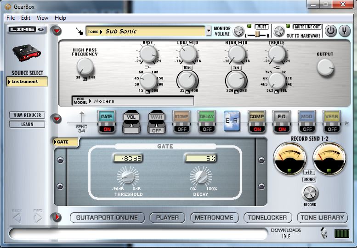Open the GATE panel selector tab
This screenshot has height=248, width=357.
click(66, 142)
